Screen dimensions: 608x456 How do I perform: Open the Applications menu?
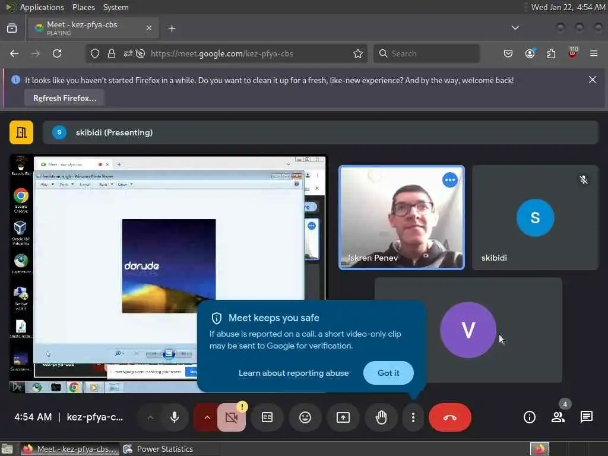coord(42,7)
